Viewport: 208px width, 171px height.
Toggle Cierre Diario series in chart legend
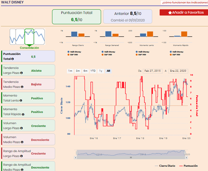pyautogui.click(x=165, y=166)
